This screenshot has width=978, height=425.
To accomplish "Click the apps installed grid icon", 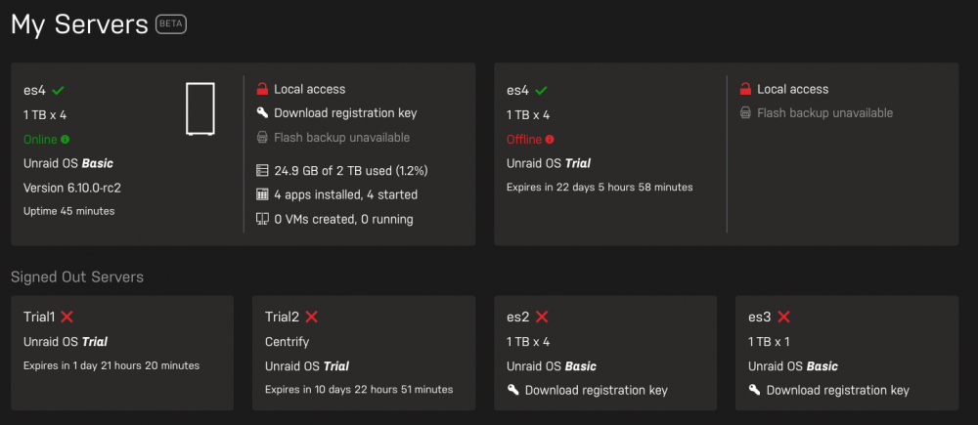I will coord(262,194).
